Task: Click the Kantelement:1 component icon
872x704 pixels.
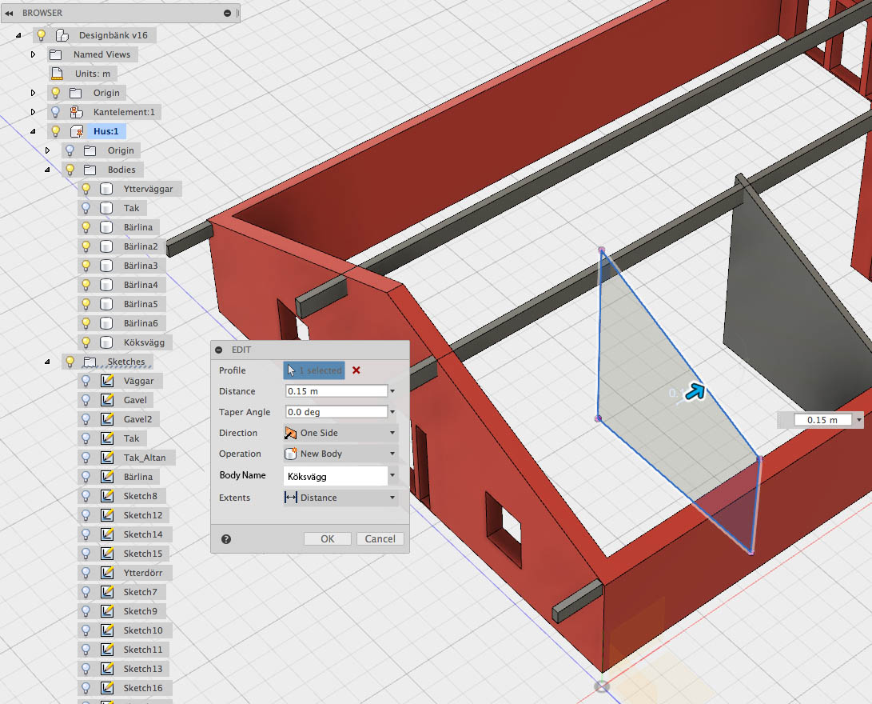Action: coord(77,112)
